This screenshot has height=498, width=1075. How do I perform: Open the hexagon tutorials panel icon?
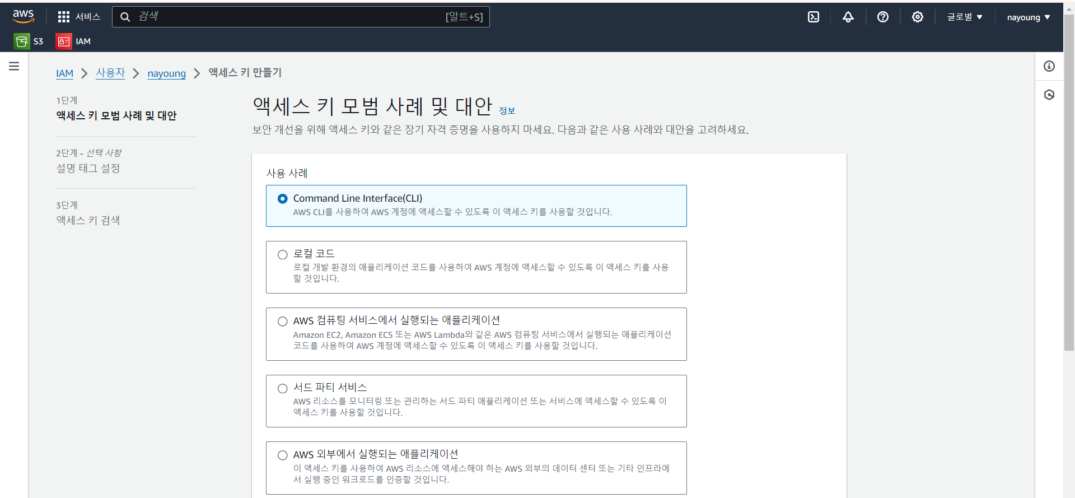1049,95
